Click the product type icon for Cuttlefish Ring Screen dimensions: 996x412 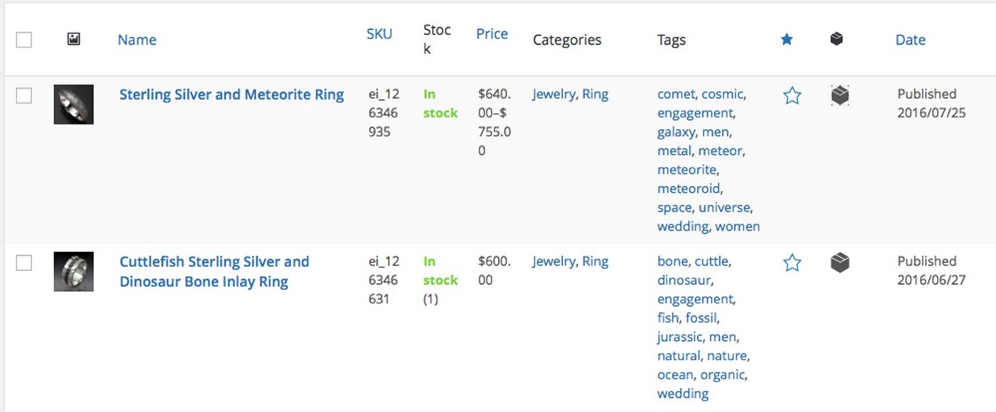click(840, 264)
